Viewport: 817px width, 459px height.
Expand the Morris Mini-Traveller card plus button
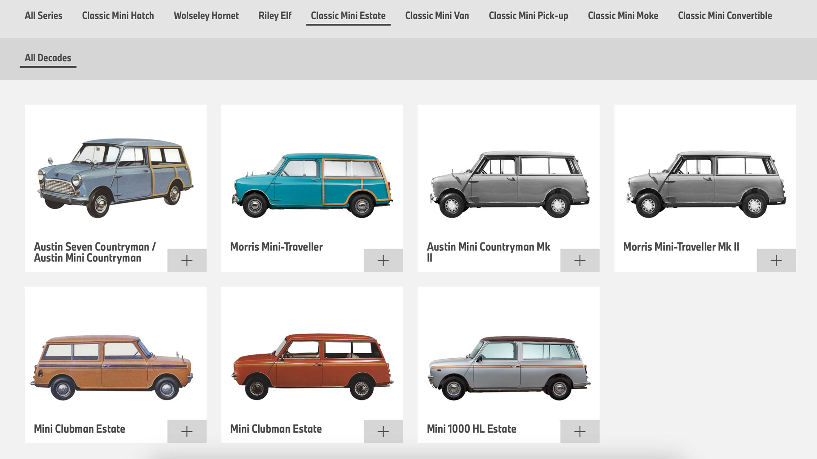tap(383, 260)
